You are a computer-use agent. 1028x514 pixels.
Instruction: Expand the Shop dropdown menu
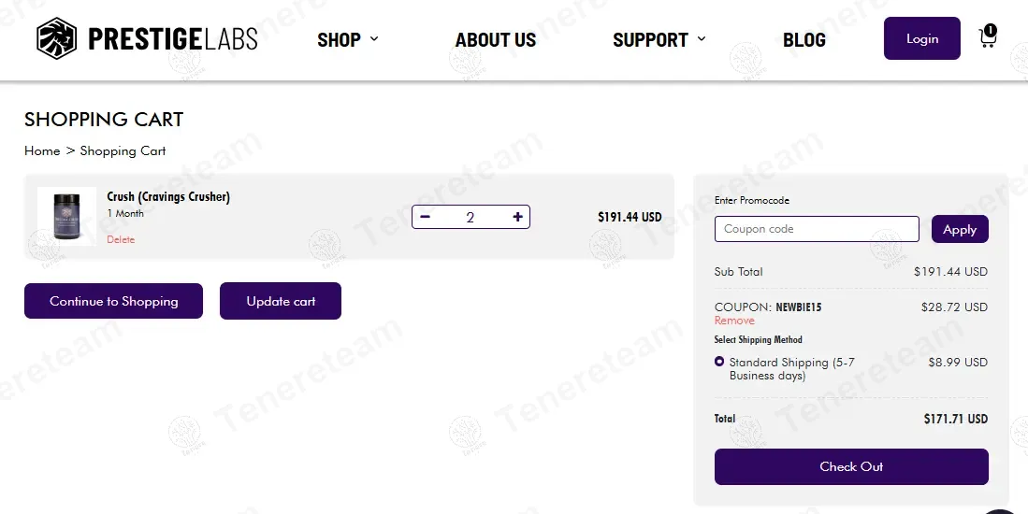348,40
